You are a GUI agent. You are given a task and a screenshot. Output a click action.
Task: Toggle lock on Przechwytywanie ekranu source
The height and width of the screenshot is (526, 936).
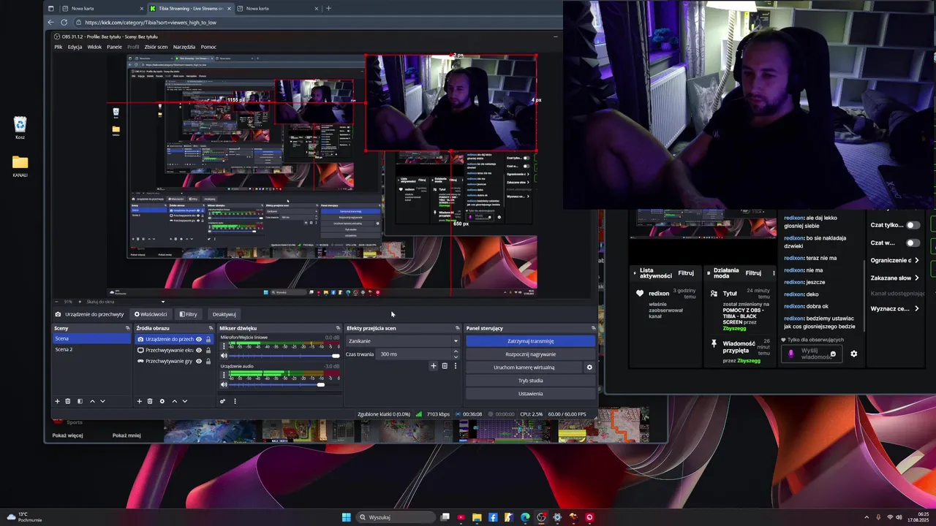coord(208,350)
